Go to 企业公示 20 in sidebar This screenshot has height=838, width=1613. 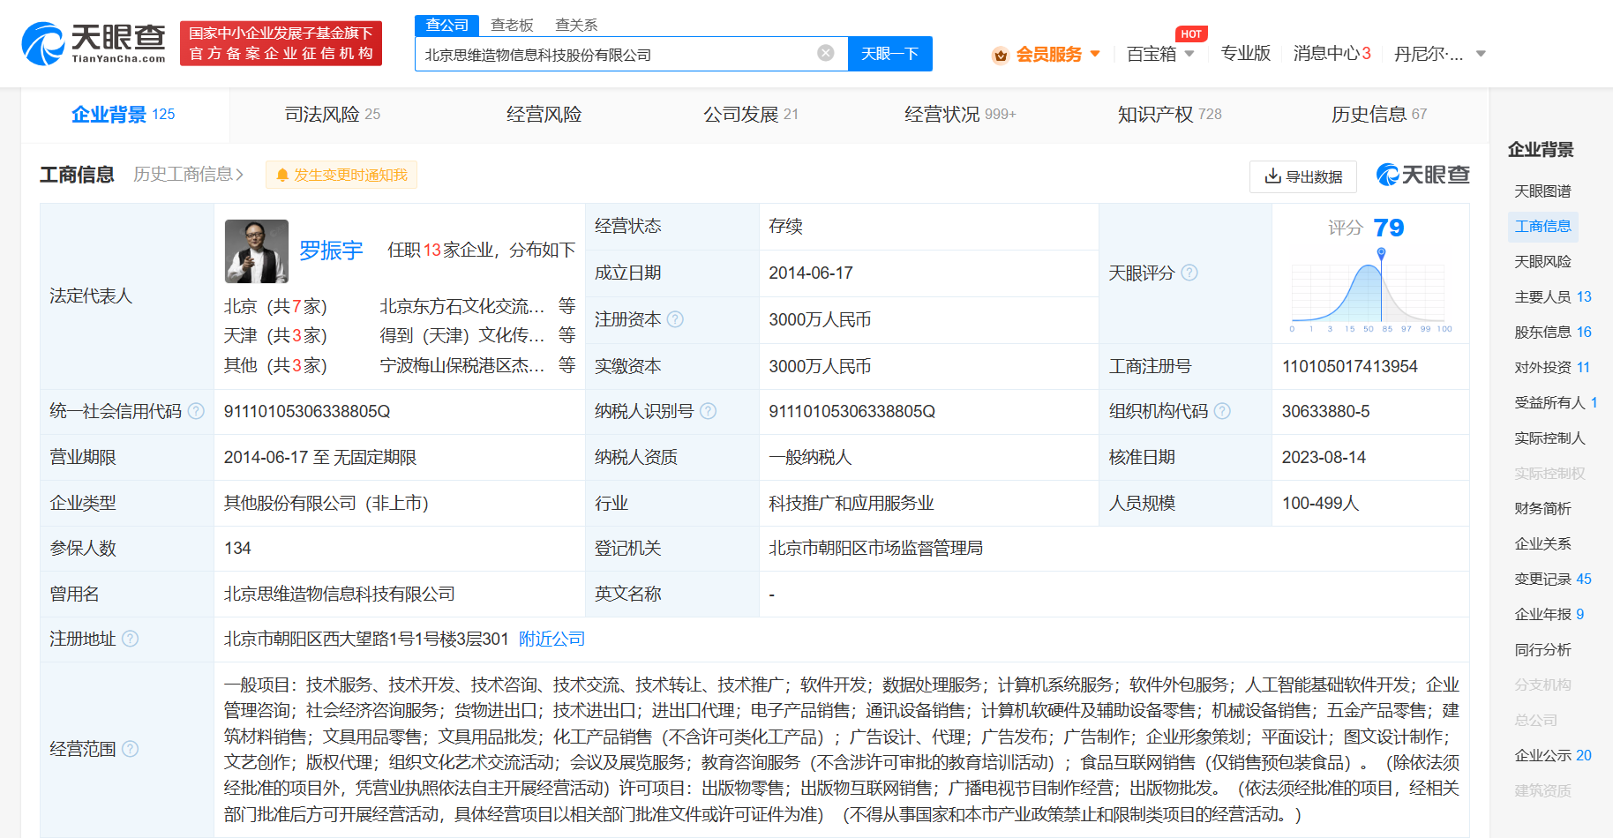(x=1553, y=755)
